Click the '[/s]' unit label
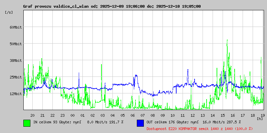 click(x=9, y=12)
